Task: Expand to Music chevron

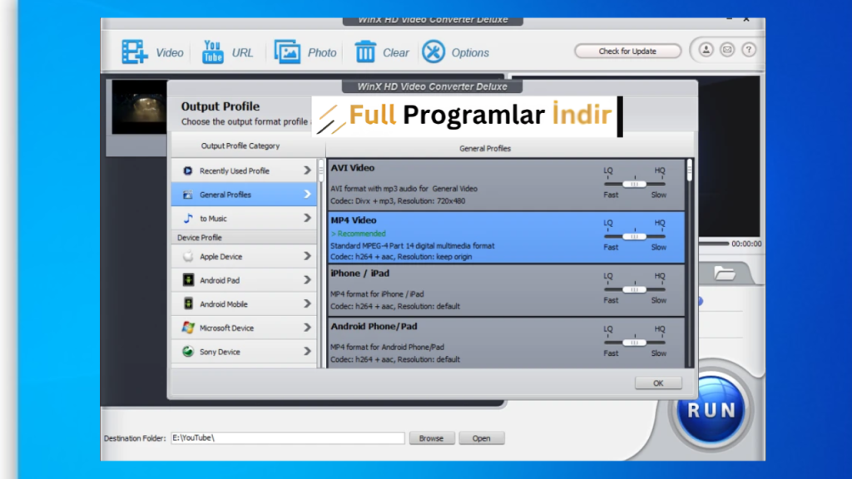Action: 307,219
